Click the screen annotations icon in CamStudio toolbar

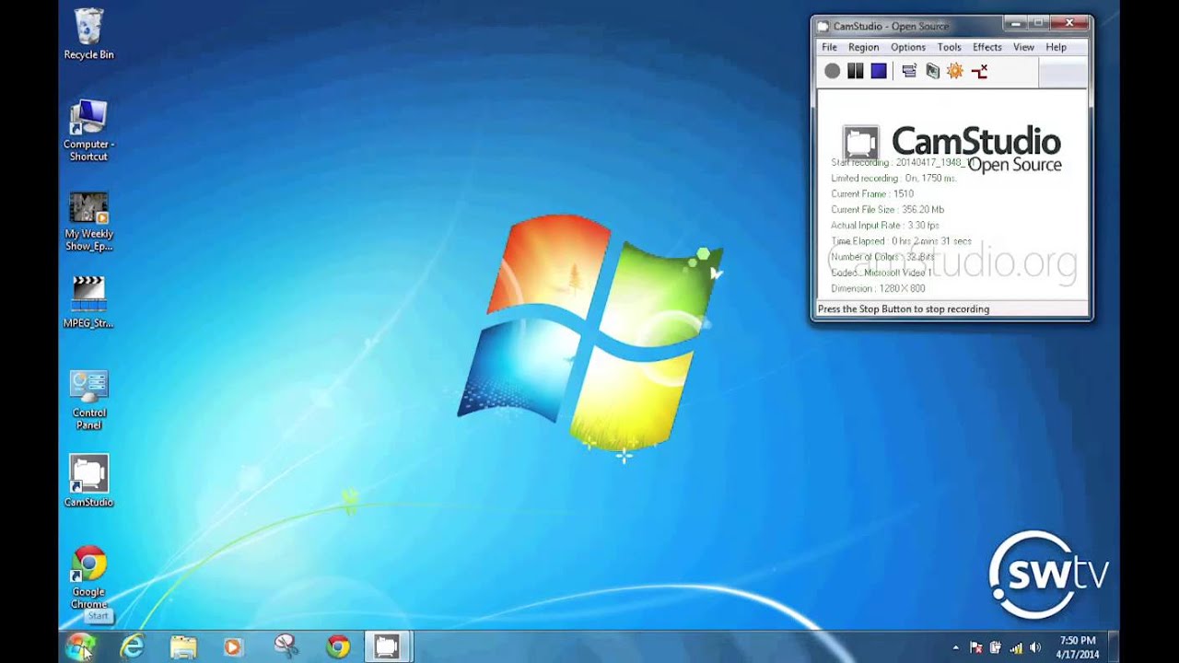(932, 71)
